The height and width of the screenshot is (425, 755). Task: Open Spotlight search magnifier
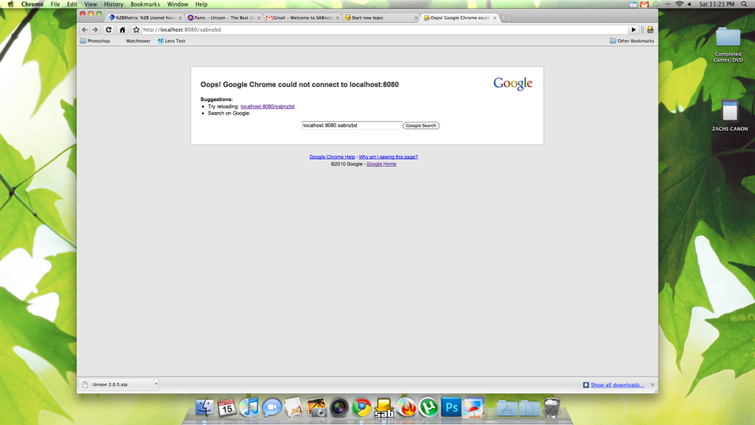click(744, 4)
